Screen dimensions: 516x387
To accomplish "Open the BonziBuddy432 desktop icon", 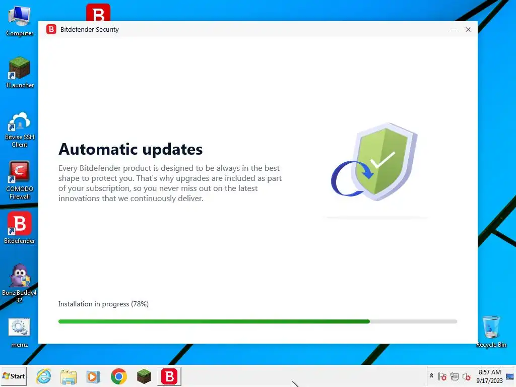I will tap(20, 283).
